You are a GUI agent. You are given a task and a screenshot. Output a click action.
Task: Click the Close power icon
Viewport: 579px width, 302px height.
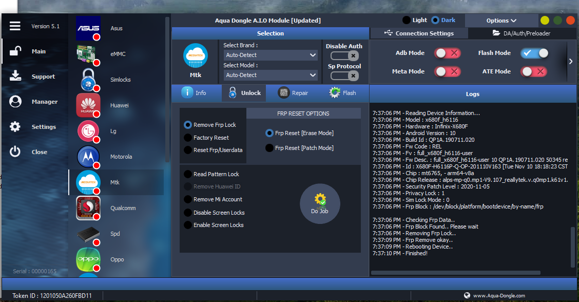(x=15, y=152)
